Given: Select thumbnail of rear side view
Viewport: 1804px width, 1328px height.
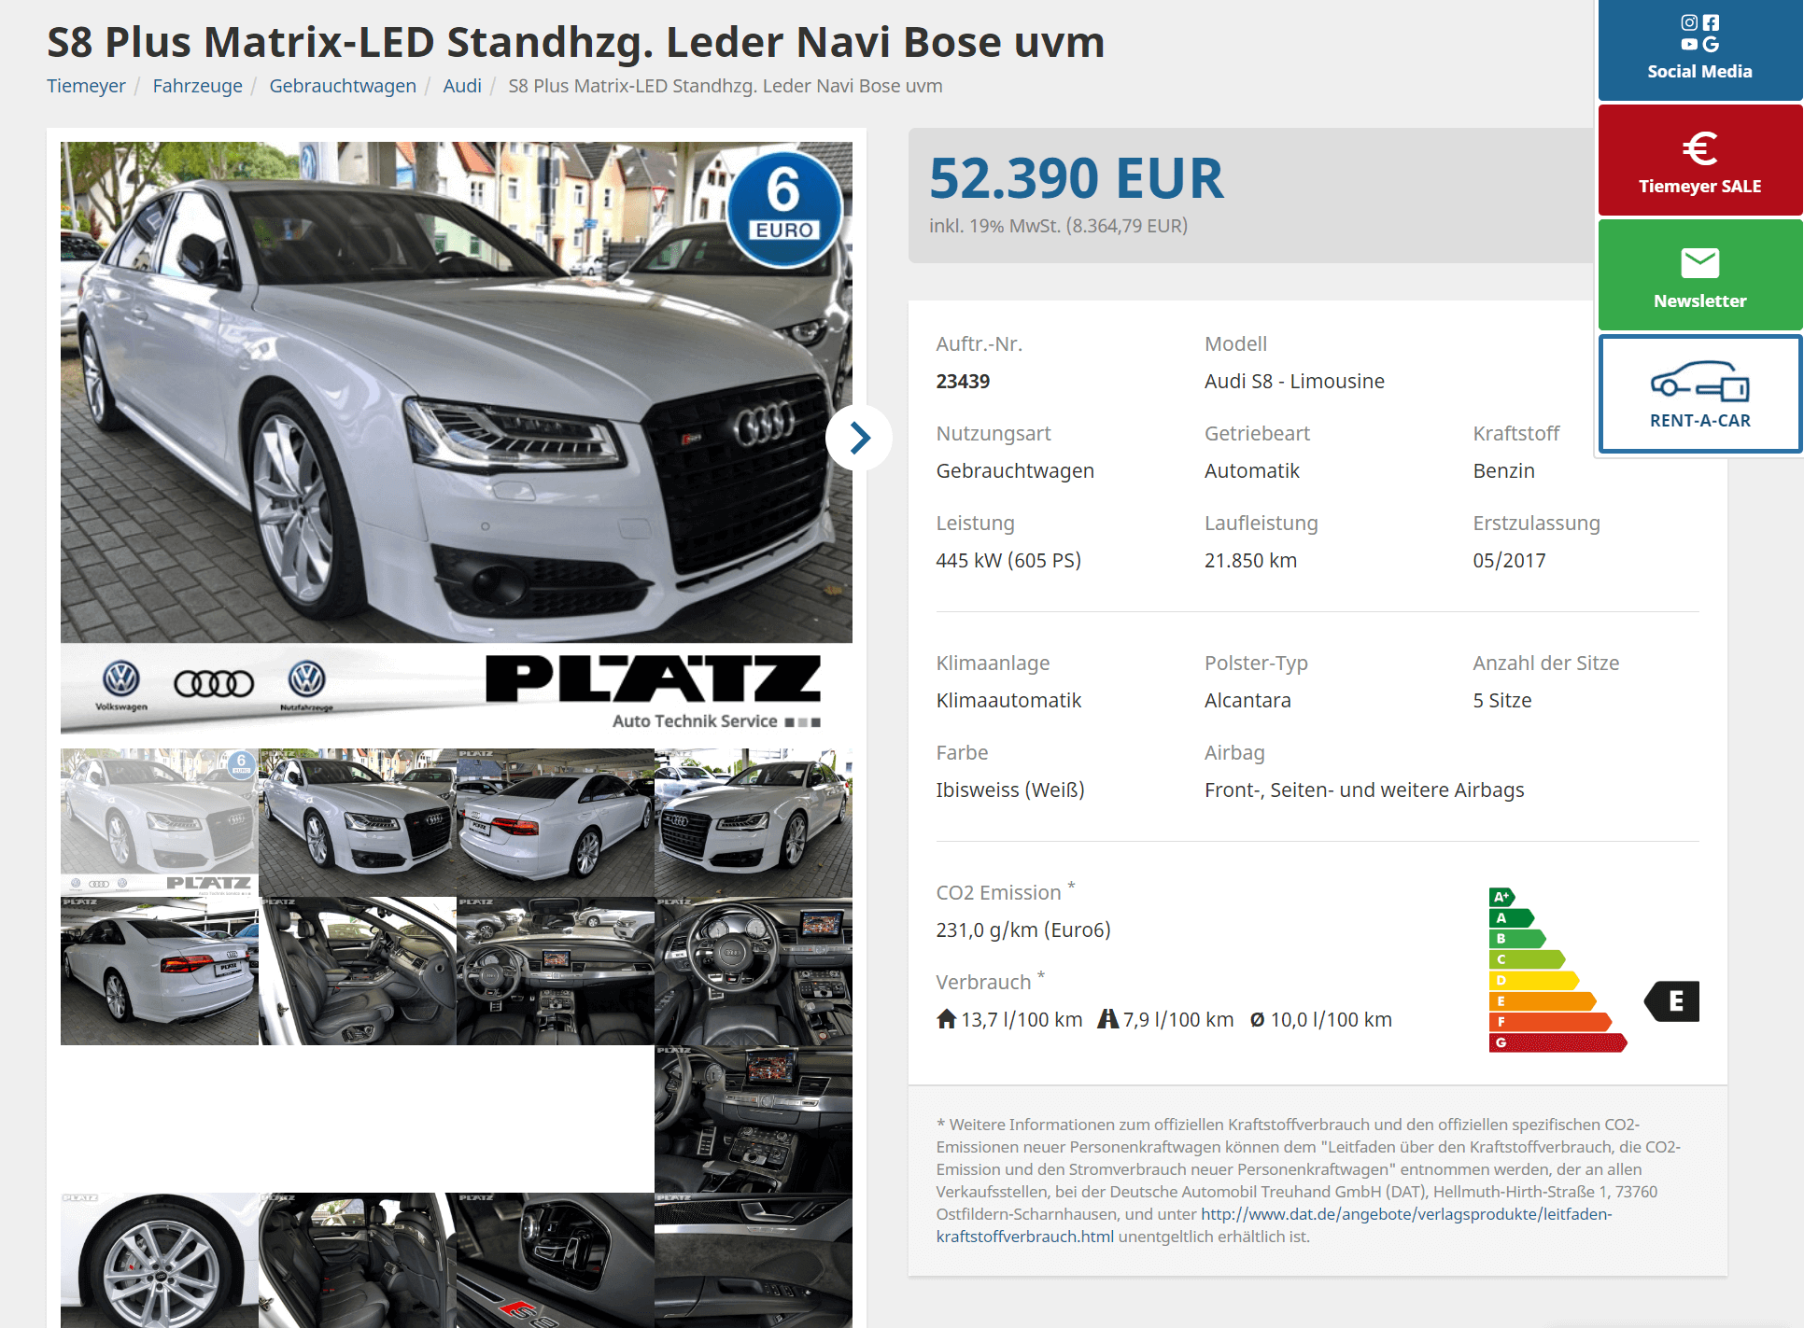Looking at the screenshot, I should click(x=556, y=822).
